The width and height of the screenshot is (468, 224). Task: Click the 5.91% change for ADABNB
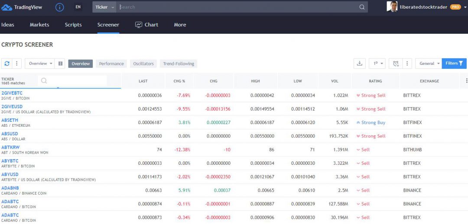[x=184, y=190]
